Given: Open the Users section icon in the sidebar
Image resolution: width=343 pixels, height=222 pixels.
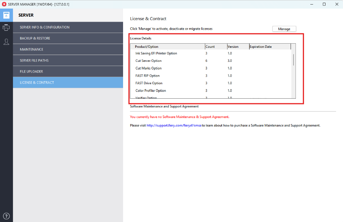Looking at the screenshot, I should [6, 41].
